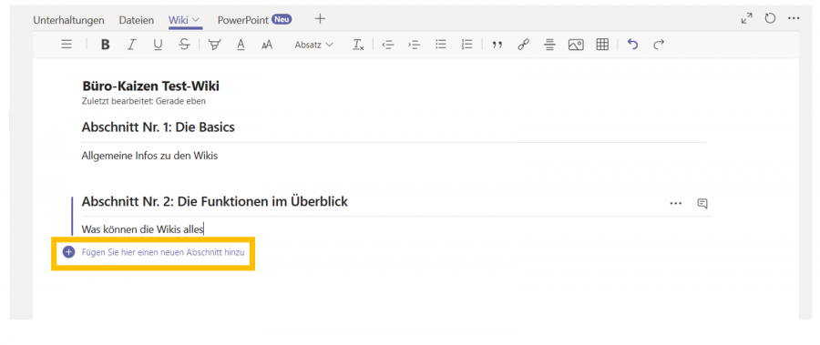Insert a table
The width and height of the screenshot is (820, 345).
[x=602, y=45]
